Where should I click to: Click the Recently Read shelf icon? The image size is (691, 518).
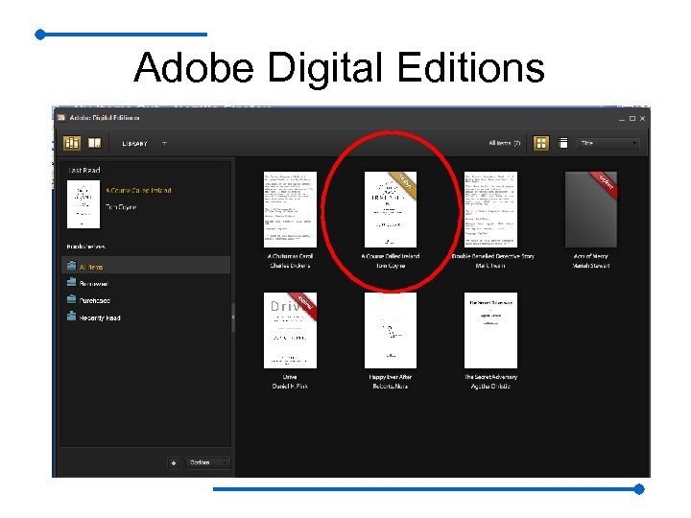click(71, 317)
